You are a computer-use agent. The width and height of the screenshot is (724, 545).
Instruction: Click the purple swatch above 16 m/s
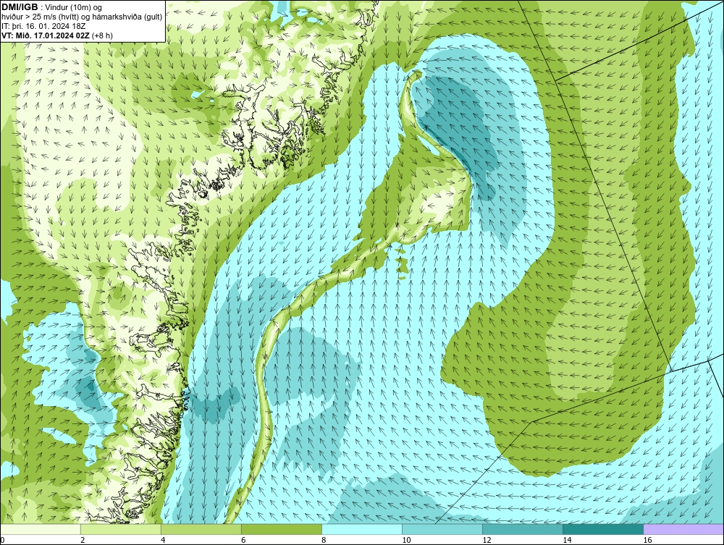(x=683, y=529)
